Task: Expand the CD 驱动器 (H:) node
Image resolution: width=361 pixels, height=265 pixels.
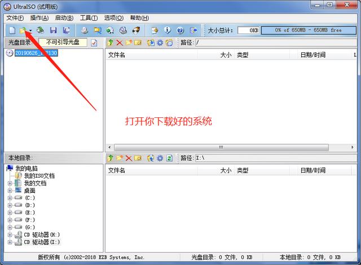Action: click(x=10, y=235)
